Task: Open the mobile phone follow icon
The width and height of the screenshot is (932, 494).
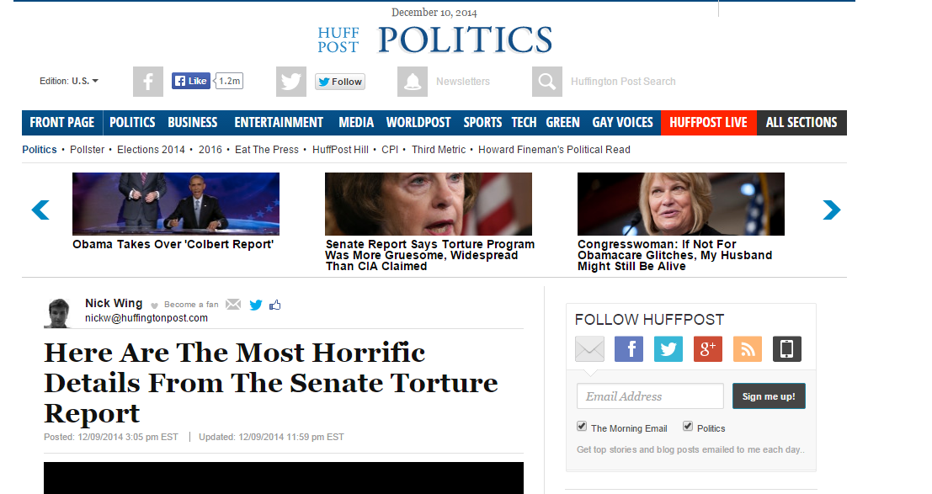Action: point(787,349)
